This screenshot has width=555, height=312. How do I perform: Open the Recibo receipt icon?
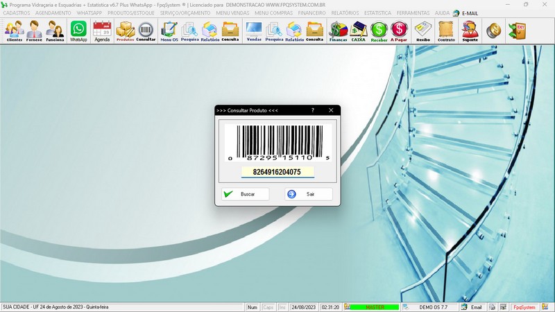(423, 31)
